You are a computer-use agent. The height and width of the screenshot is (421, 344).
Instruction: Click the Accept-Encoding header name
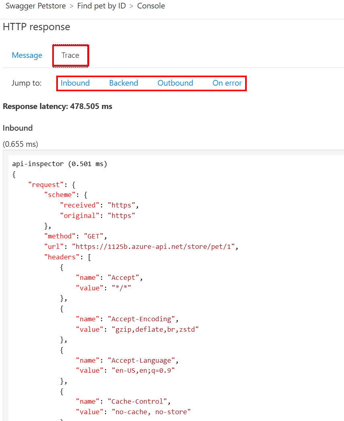click(x=141, y=319)
